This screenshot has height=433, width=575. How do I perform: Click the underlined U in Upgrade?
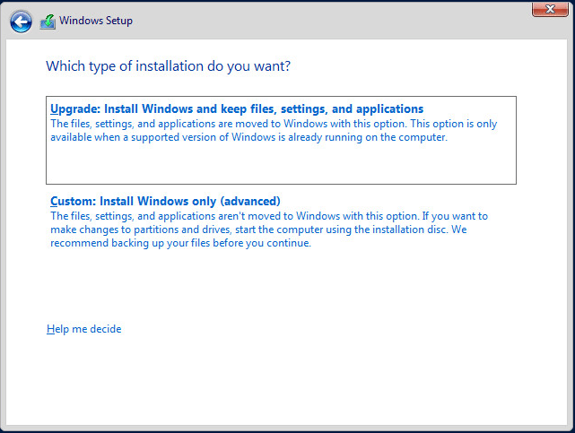(55, 109)
